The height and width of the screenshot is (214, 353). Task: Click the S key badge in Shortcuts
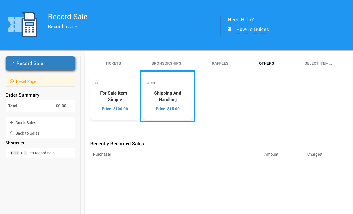[25, 153]
